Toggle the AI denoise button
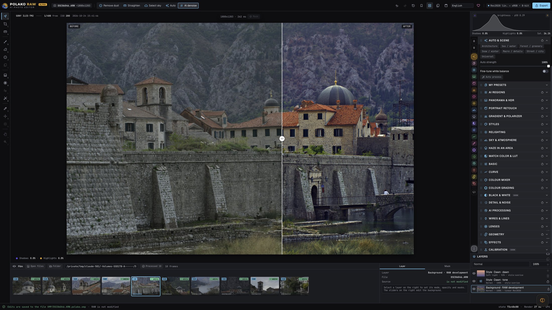Image resolution: width=552 pixels, height=310 pixels. click(188, 6)
